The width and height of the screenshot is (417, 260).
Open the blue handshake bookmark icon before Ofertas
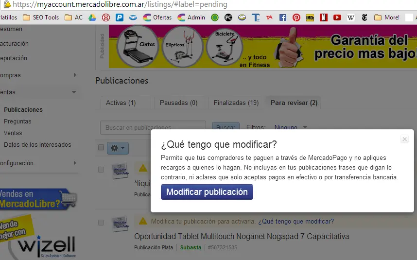coord(133,17)
